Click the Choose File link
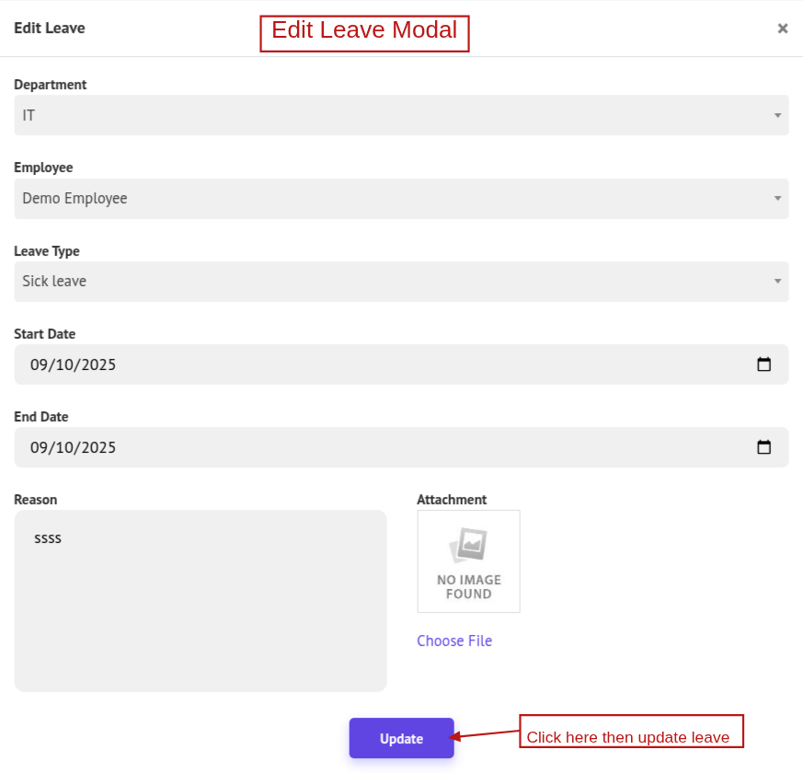The height and width of the screenshot is (773, 803). (454, 641)
